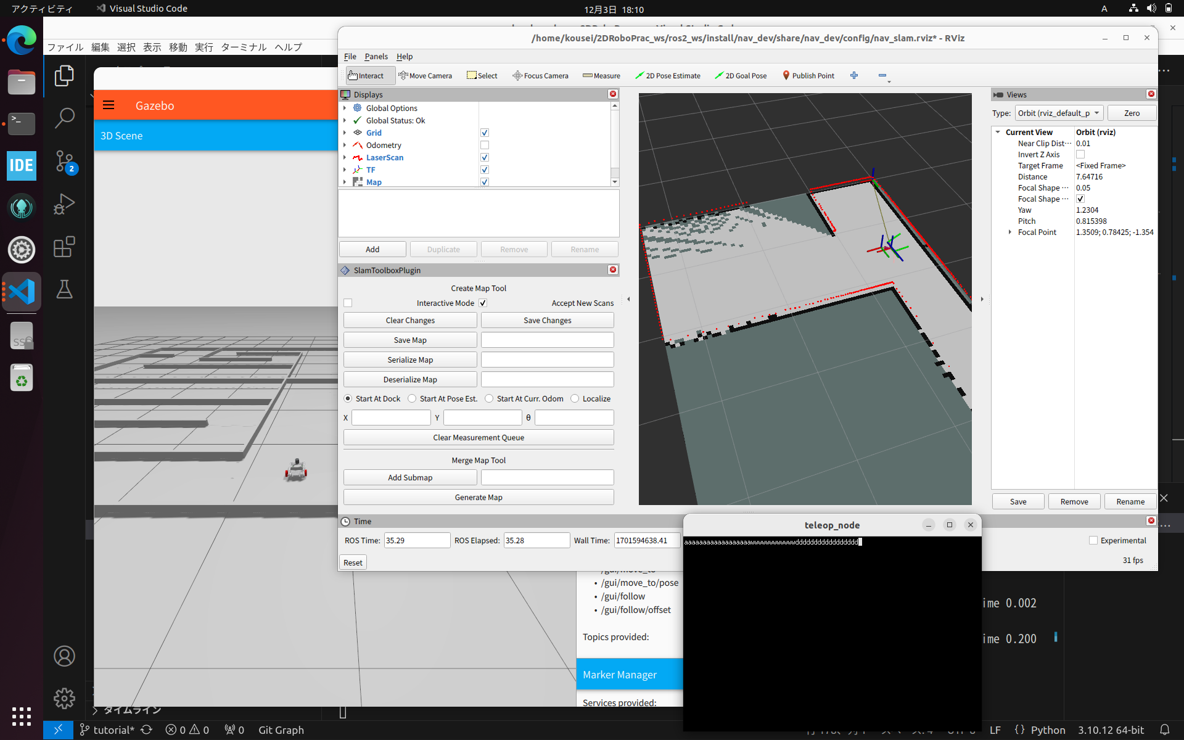
Task: Enable the Odometry display checkbox
Action: 485,145
